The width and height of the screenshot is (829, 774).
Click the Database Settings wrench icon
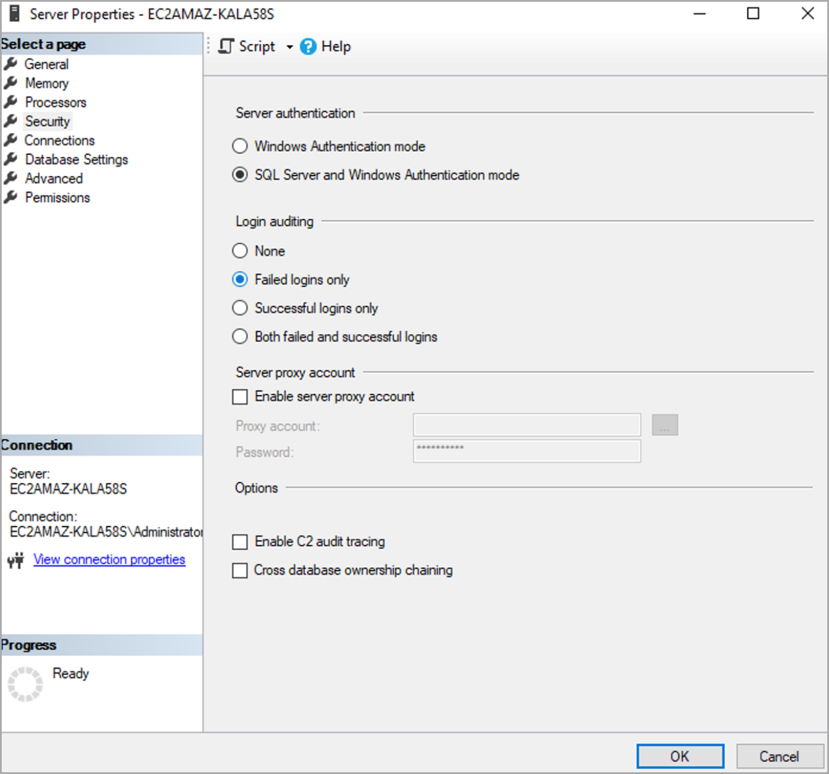(x=10, y=159)
